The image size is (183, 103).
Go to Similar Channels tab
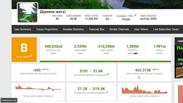(x=119, y=29)
